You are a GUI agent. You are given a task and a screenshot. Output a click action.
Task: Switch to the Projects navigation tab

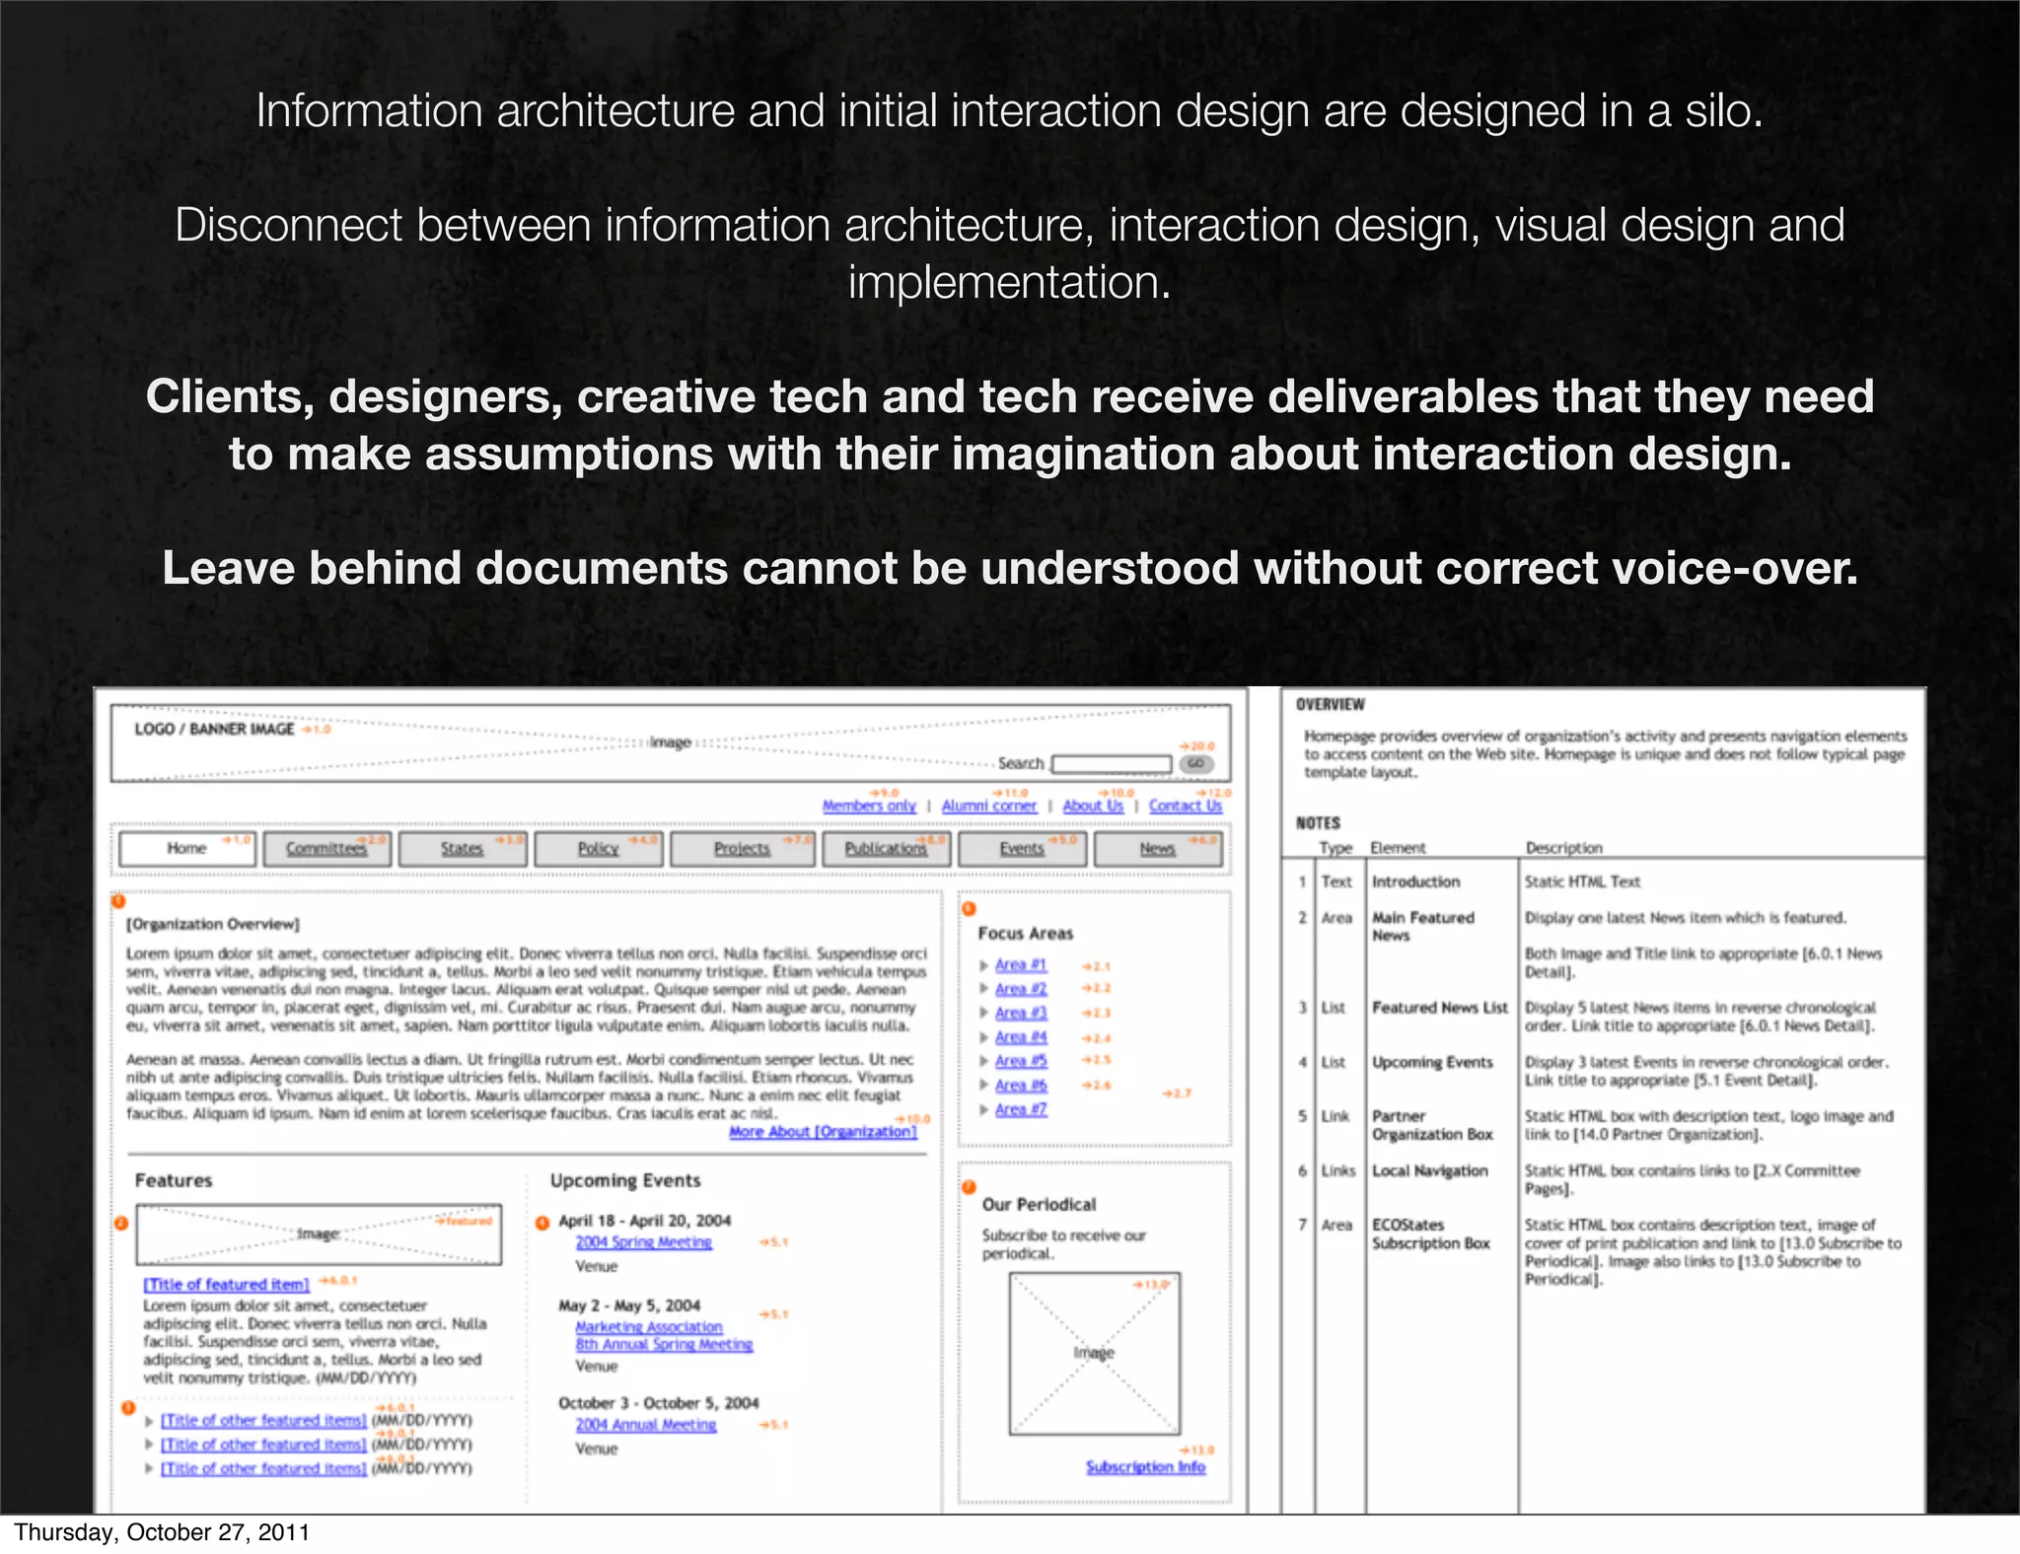(x=742, y=849)
